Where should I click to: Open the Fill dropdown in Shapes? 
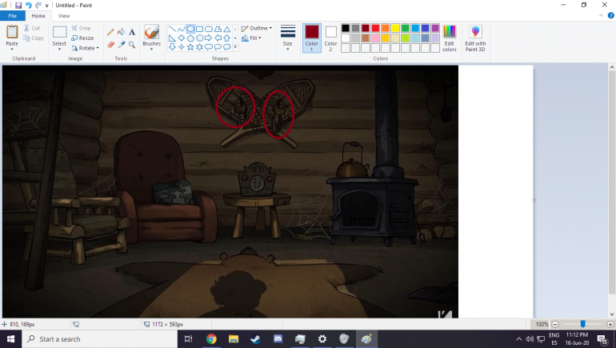tap(251, 38)
